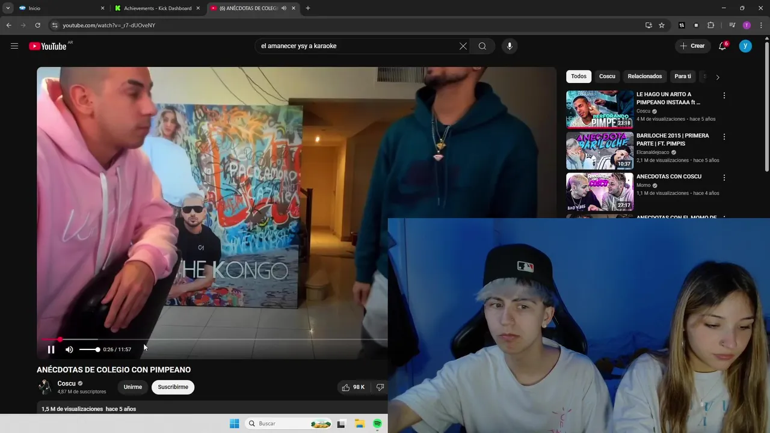Go to the YouTube home logo
Screen dimensions: 770x433
[x=48, y=46]
